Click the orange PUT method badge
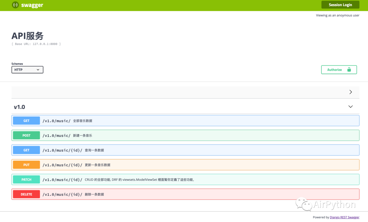368x222 pixels. (26, 165)
